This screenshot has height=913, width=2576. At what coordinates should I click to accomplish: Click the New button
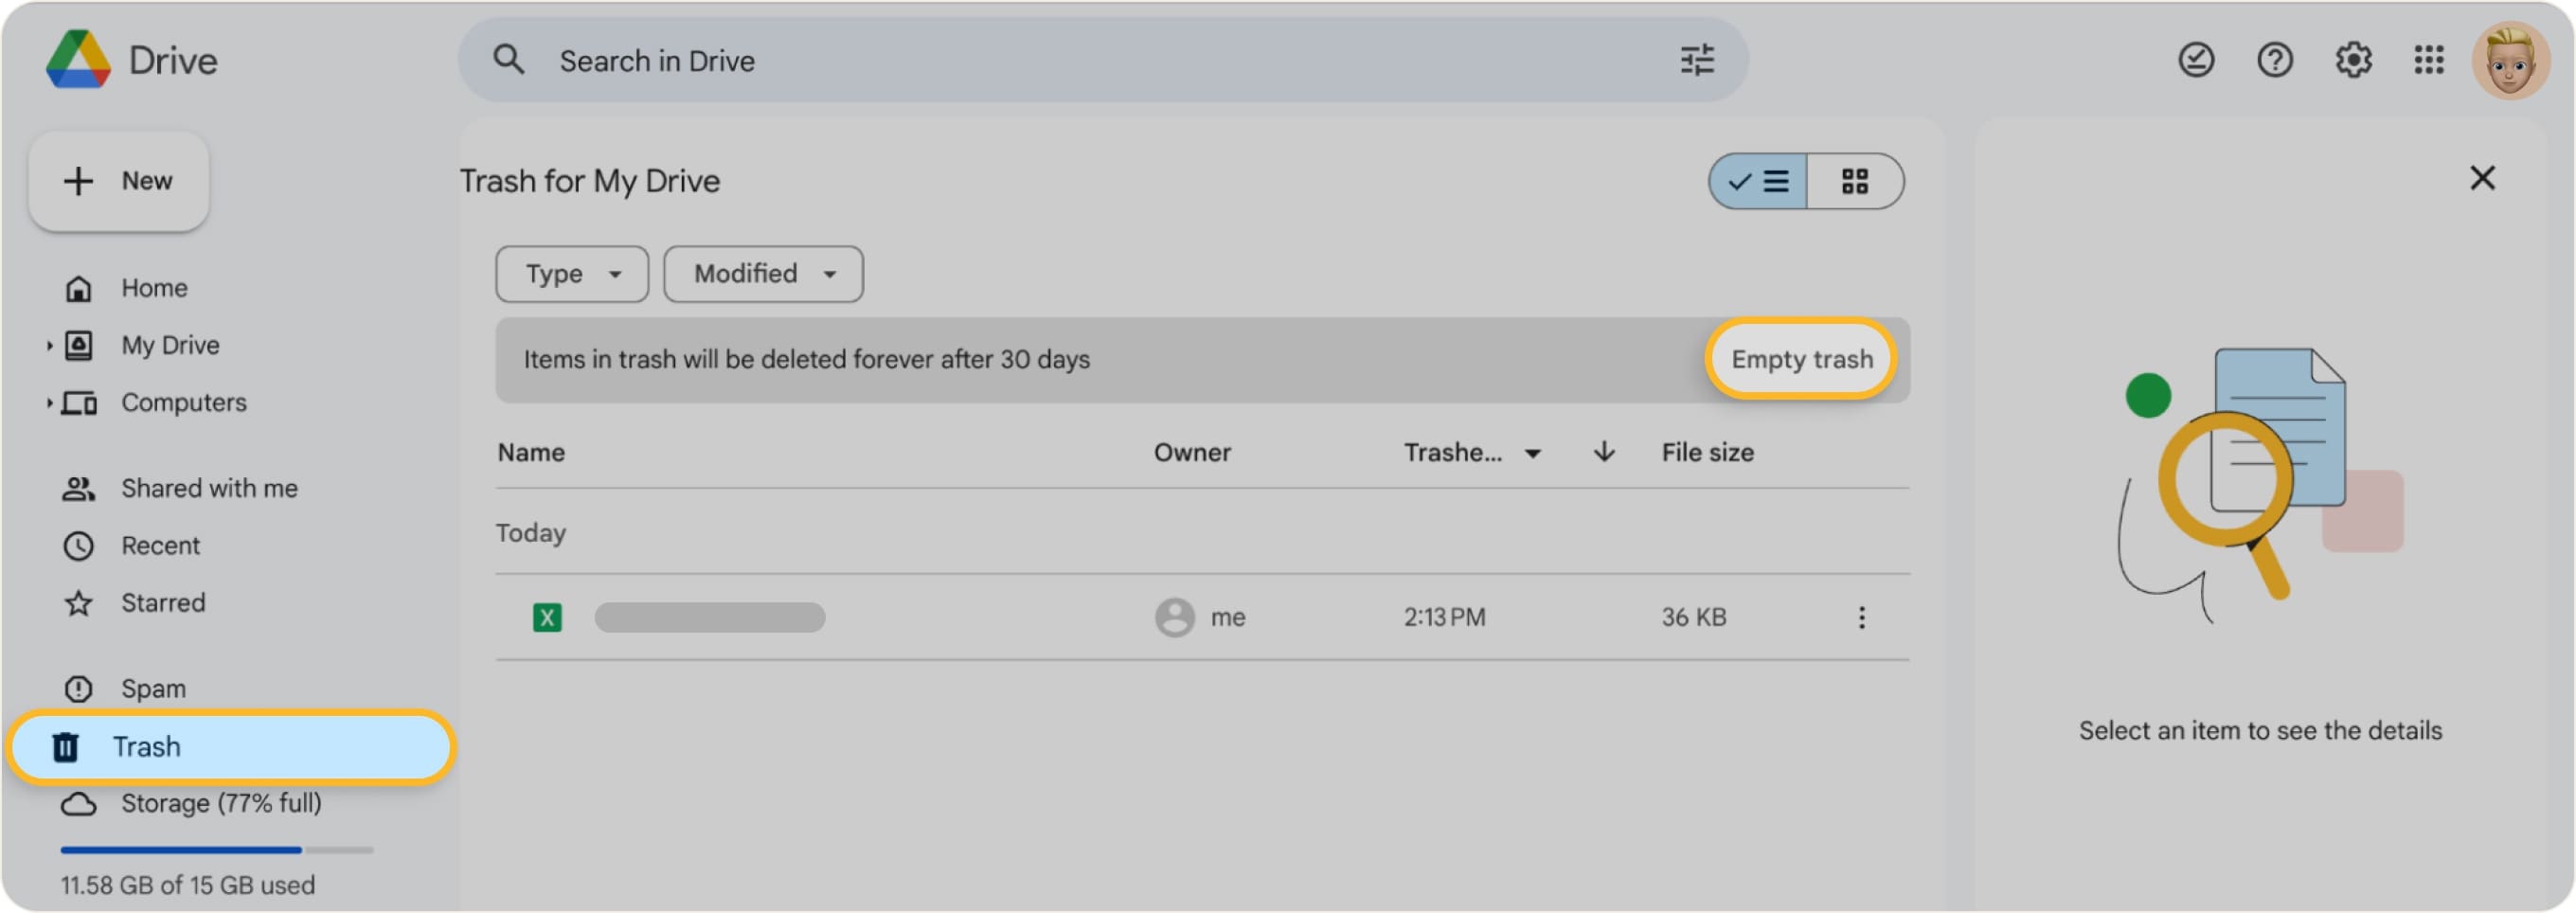point(119,181)
